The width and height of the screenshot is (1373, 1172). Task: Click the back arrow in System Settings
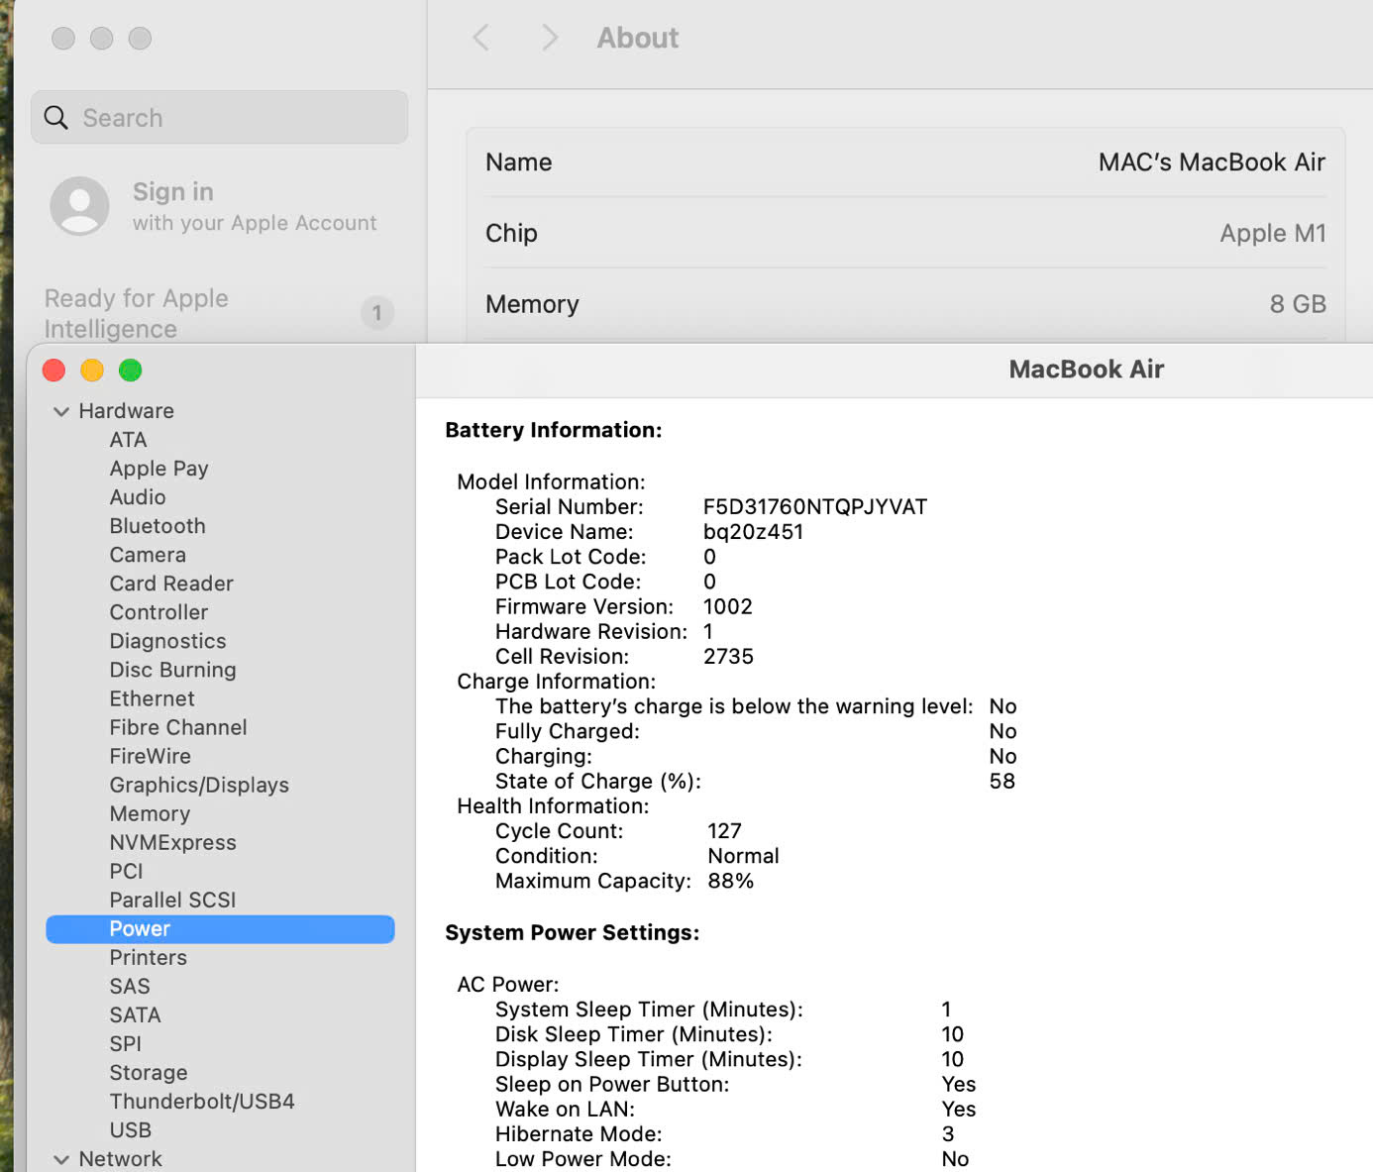[481, 38]
